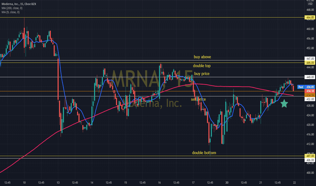Click the 'buy price' text annotation
316x186 pixels.
pos(202,74)
